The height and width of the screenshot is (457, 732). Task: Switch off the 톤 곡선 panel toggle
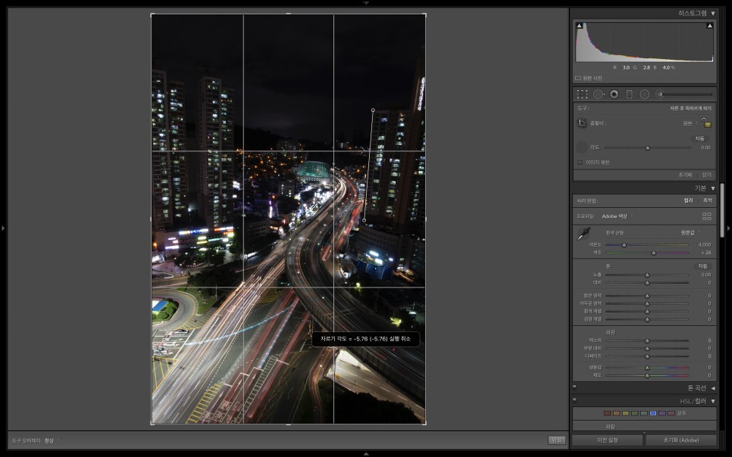coord(574,387)
